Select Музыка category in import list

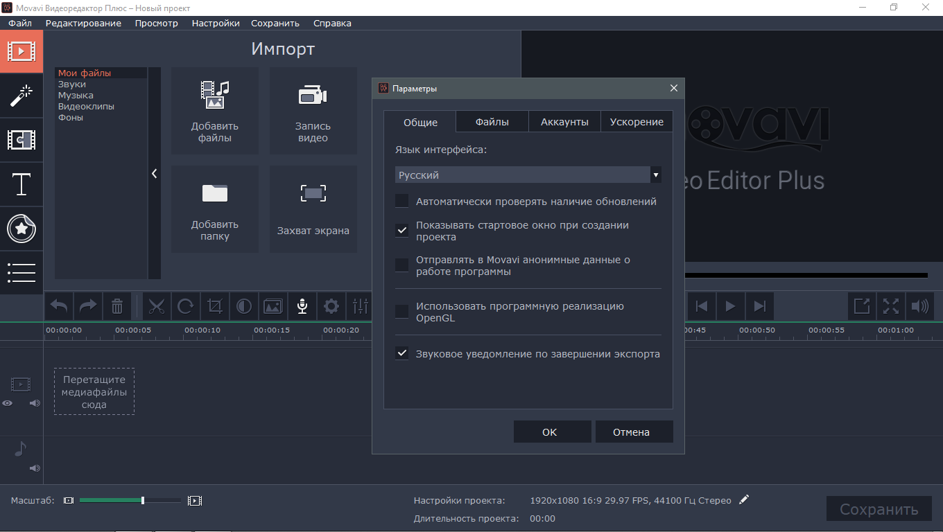click(101, 95)
